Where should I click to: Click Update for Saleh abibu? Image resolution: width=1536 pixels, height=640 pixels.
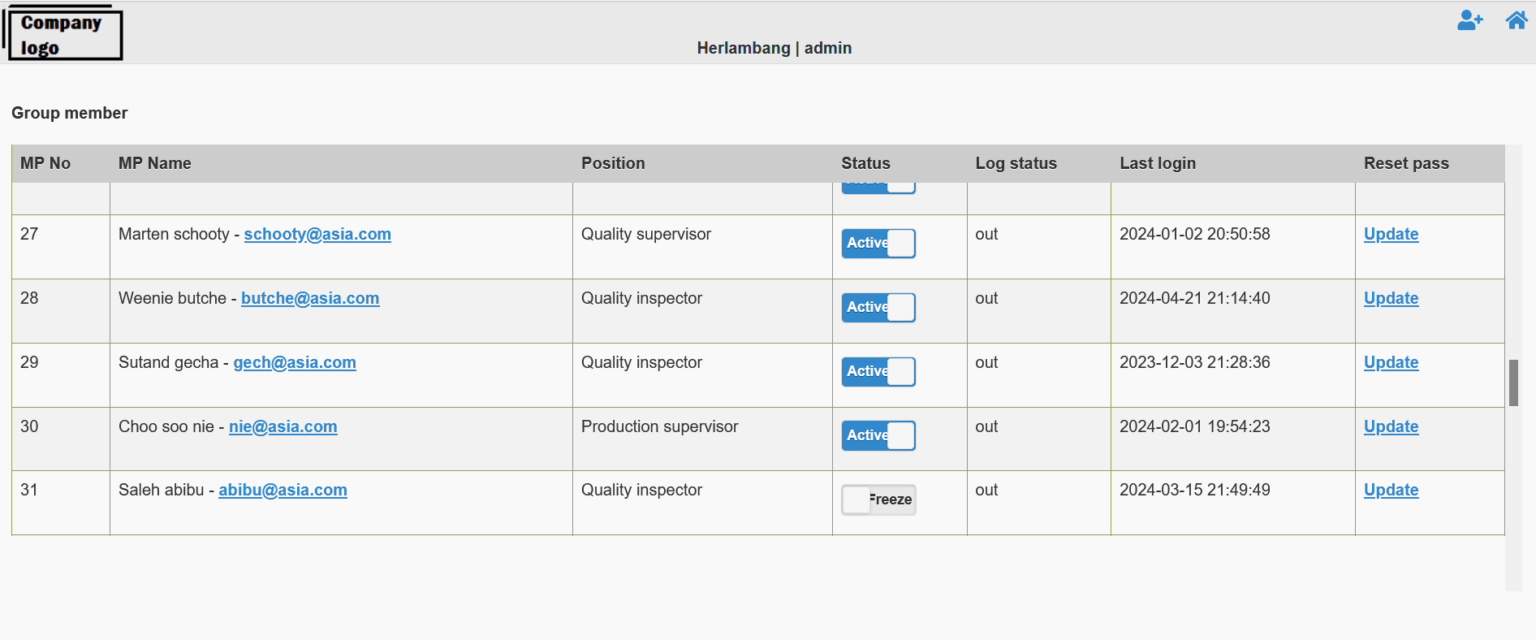[1391, 491]
